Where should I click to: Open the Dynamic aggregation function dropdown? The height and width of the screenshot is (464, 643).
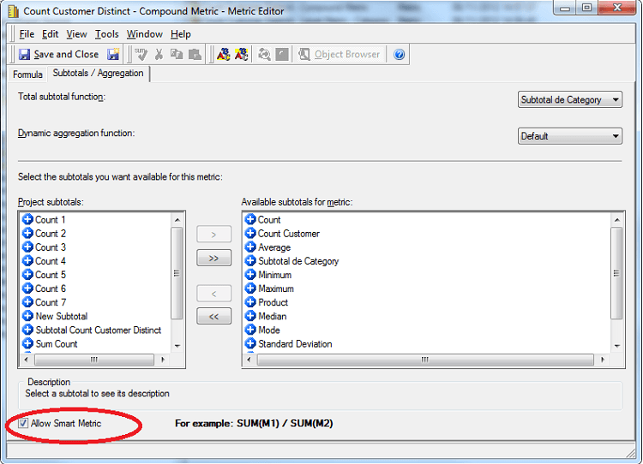(570, 136)
